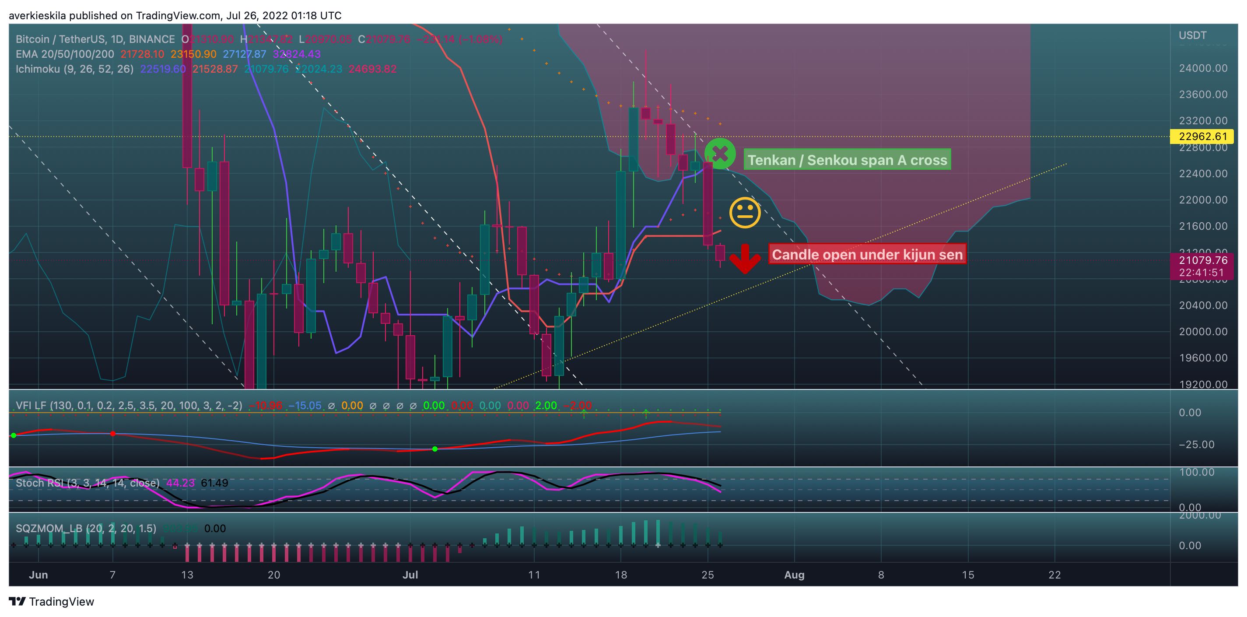Click the VFI value -15.05
This screenshot has width=1247, height=617.
pos(305,406)
